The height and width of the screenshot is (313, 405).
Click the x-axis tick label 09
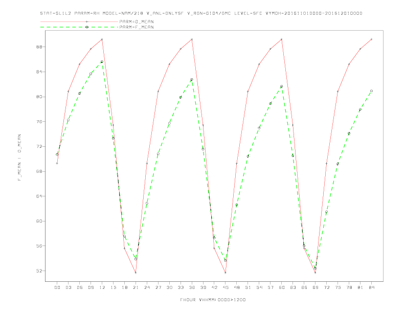[91, 287]
